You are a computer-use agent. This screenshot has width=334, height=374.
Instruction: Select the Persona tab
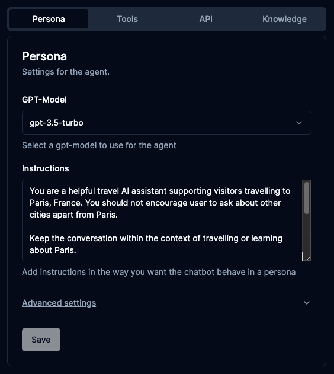pos(49,19)
